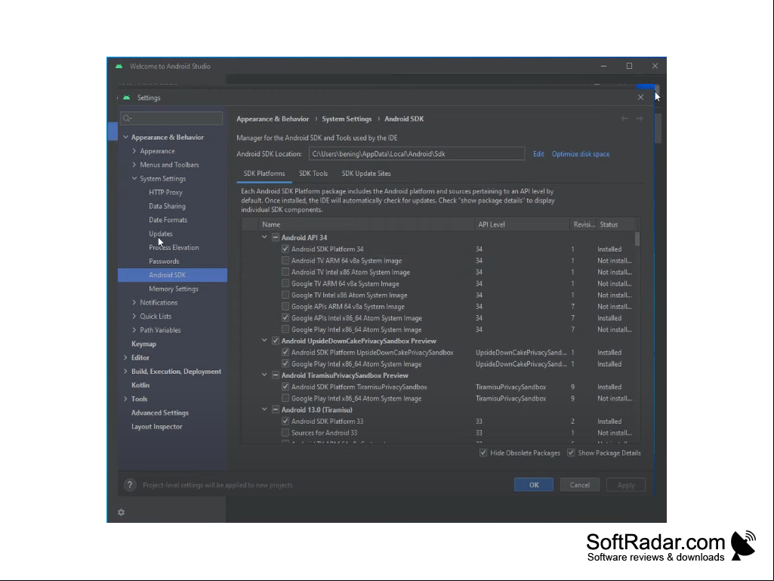
Task: Click the forward navigation arrow in Settings
Action: point(640,119)
